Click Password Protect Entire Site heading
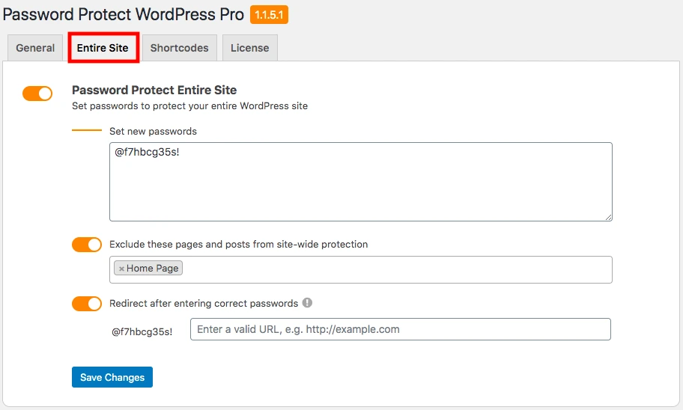 [154, 90]
